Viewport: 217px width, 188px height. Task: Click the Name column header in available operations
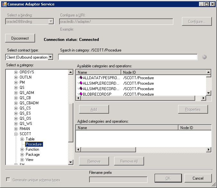coord(99,72)
